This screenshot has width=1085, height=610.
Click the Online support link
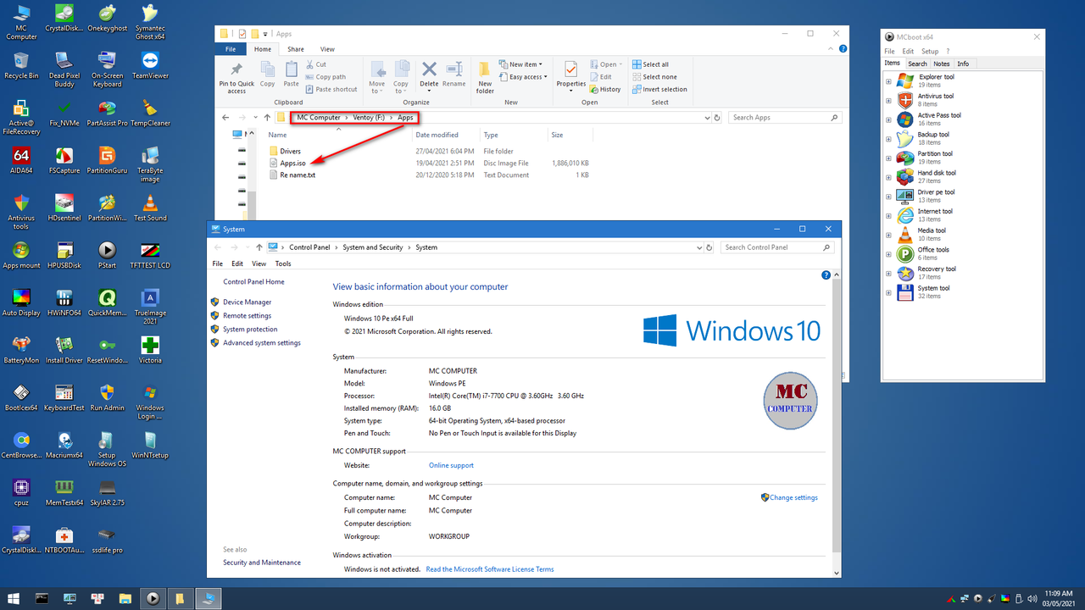[451, 465]
